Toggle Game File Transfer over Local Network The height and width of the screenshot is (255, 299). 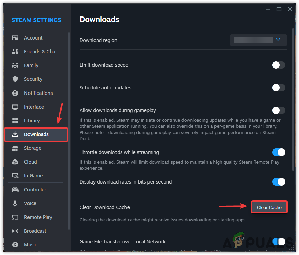tap(278, 242)
